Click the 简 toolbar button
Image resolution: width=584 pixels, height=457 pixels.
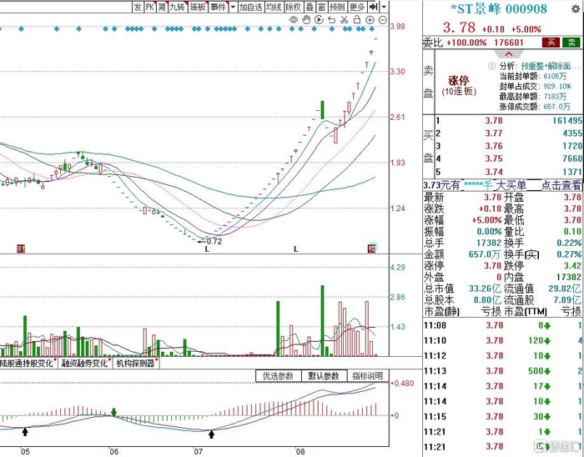tap(162, 7)
